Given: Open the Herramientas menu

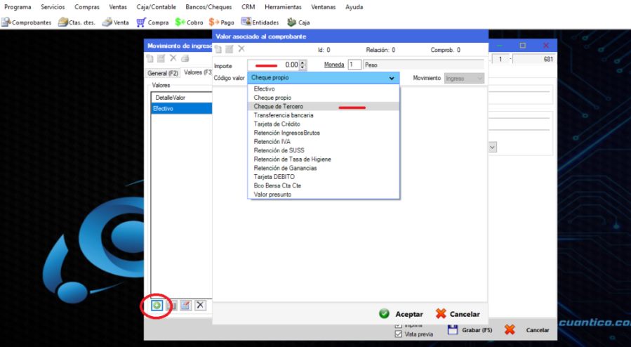Looking at the screenshot, I should [284, 7].
